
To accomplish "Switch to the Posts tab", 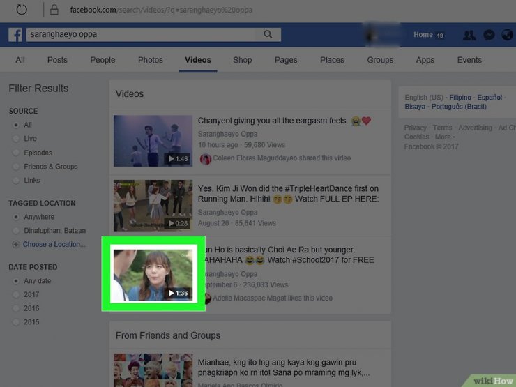I will pyautogui.click(x=57, y=60).
